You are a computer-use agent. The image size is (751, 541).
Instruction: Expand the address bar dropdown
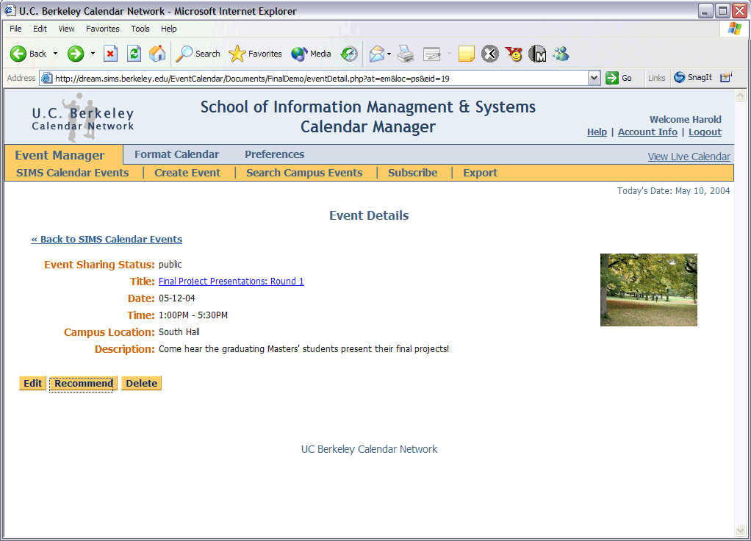pos(594,78)
